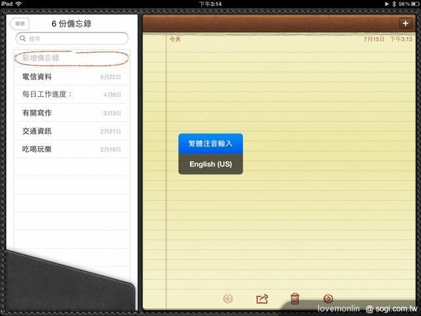Viewport: 421px width, 316px height.
Task: Open the 交通資訊 note
Action: tap(72, 131)
